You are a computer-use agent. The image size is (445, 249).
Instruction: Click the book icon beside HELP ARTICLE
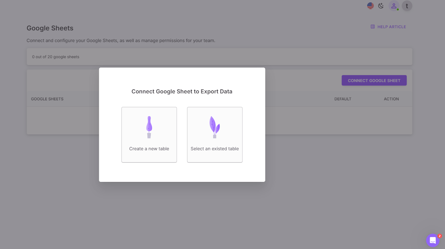tap(372, 27)
